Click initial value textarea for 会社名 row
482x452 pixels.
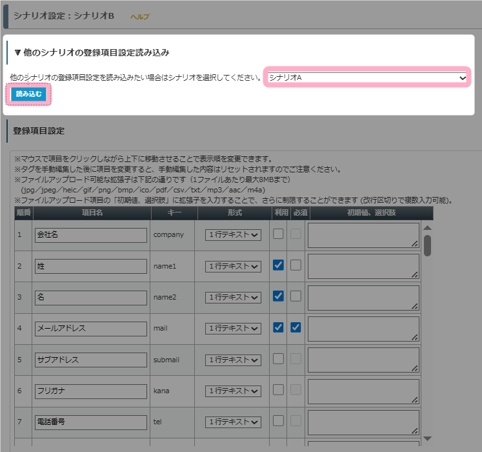[363, 236]
